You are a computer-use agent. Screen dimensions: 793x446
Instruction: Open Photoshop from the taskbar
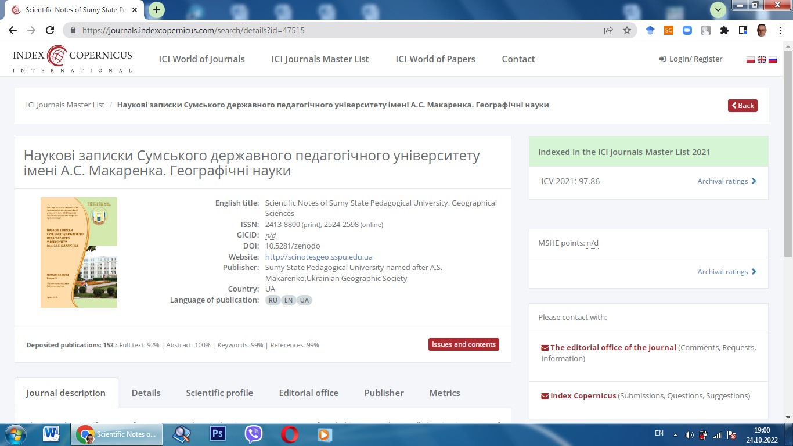[x=217, y=434]
